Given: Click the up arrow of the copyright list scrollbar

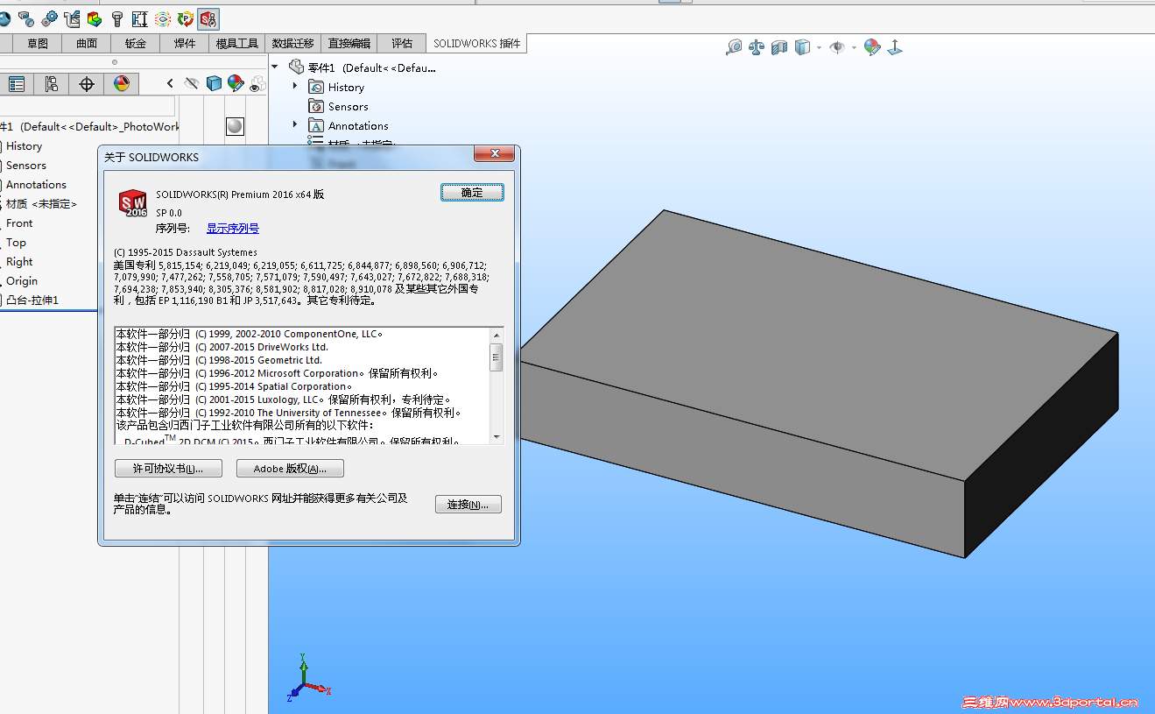Looking at the screenshot, I should point(497,335).
